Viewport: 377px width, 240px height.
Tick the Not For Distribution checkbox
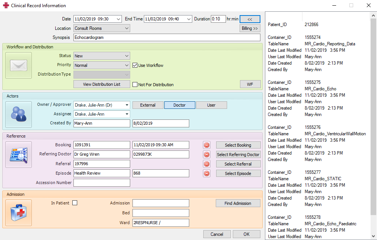(x=135, y=85)
